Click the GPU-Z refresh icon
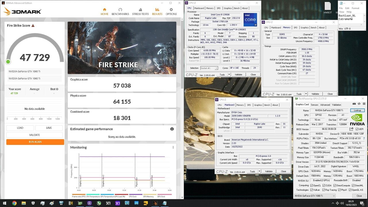Image resolution: width=368 pixels, height=207 pixels. (359, 104)
